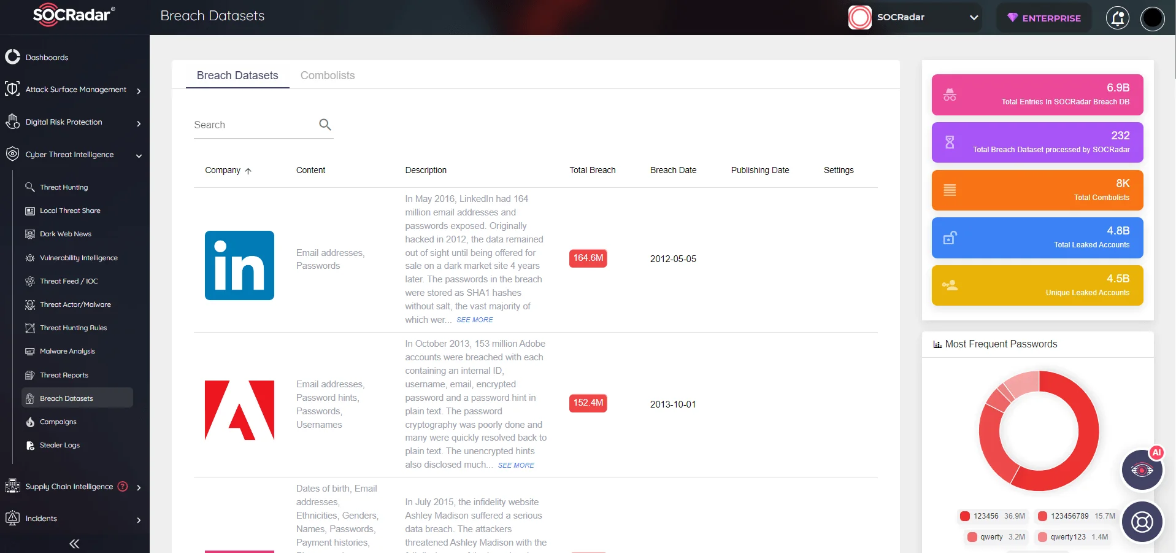
Task: Click the search magnifier icon
Action: [x=325, y=125]
